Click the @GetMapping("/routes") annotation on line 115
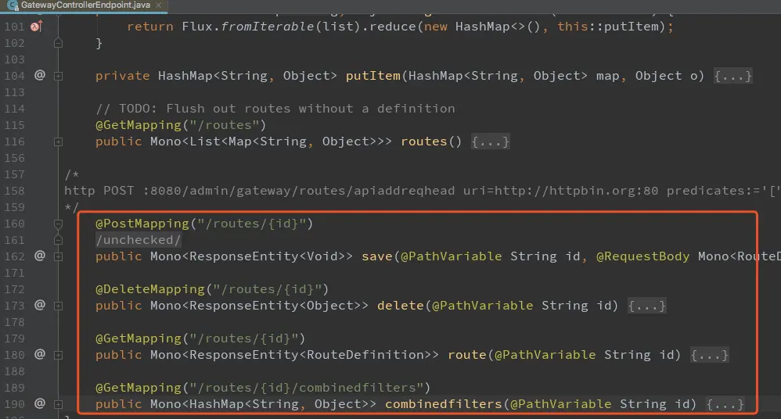Image resolution: width=781 pixels, height=419 pixels. click(x=181, y=125)
